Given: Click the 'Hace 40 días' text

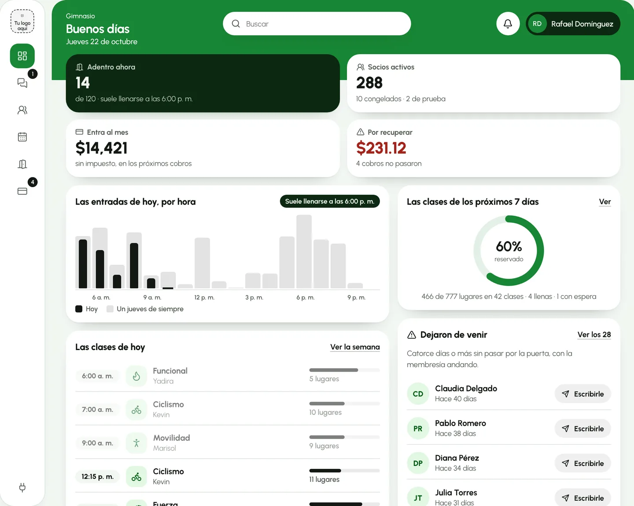Looking at the screenshot, I should tap(456, 399).
